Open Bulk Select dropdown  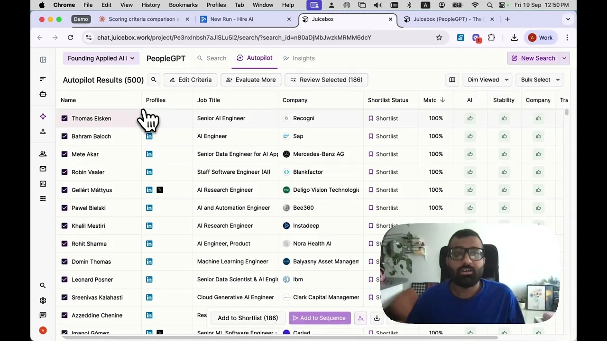click(x=540, y=80)
